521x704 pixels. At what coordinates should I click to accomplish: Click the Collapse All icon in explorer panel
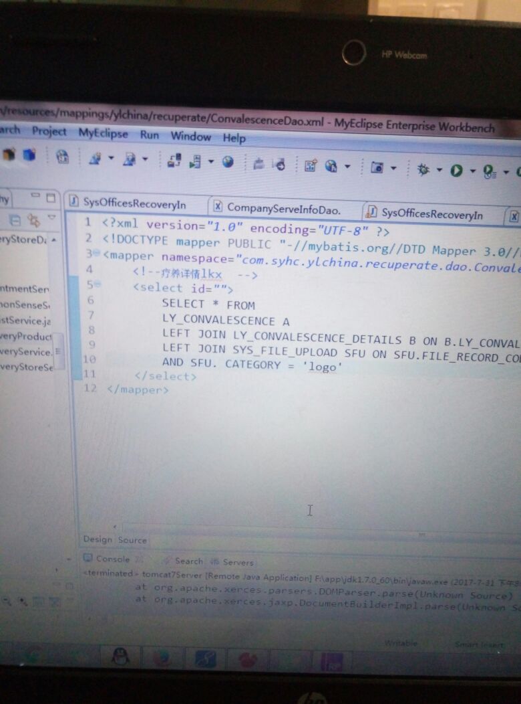[14, 219]
